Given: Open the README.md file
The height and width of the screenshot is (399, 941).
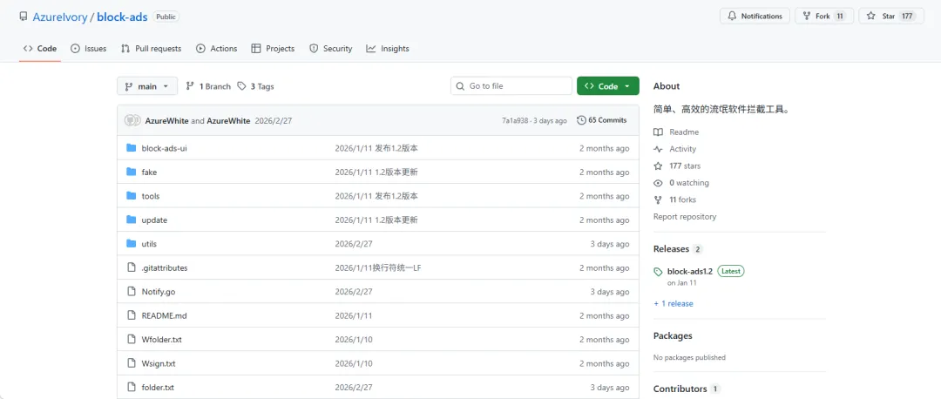Looking at the screenshot, I should tap(165, 315).
